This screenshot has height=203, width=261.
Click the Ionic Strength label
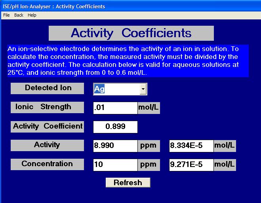tap(47, 107)
